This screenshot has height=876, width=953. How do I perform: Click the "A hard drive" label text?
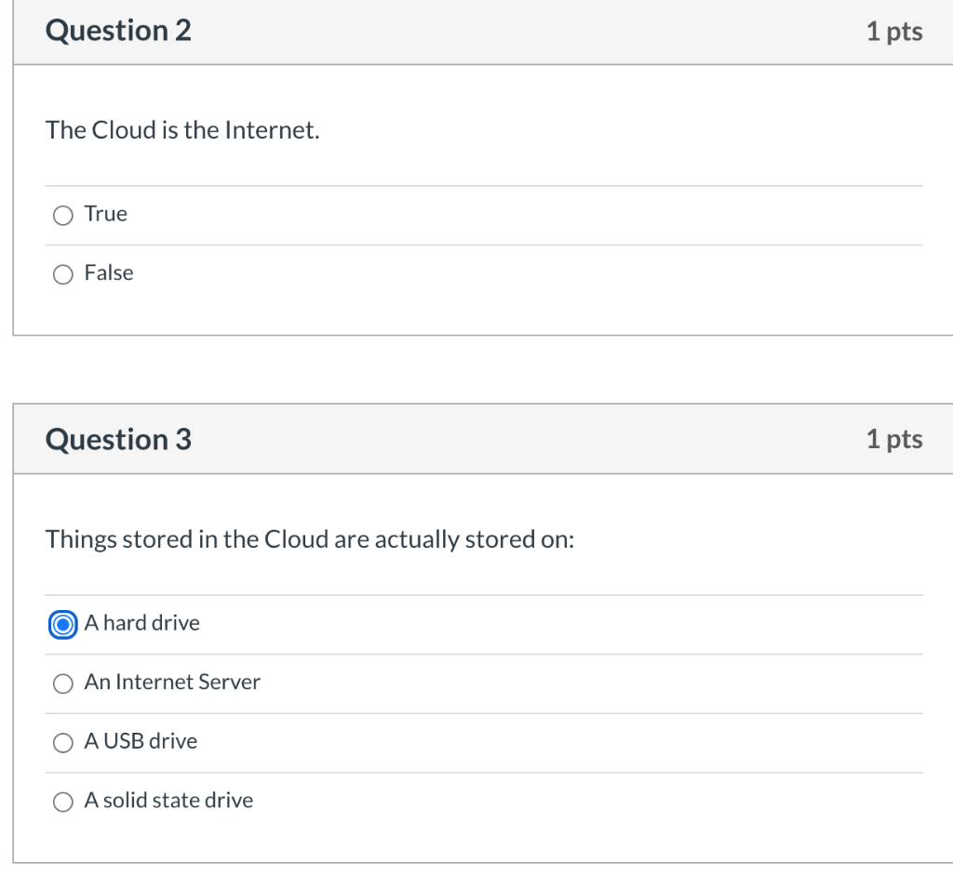[141, 623]
